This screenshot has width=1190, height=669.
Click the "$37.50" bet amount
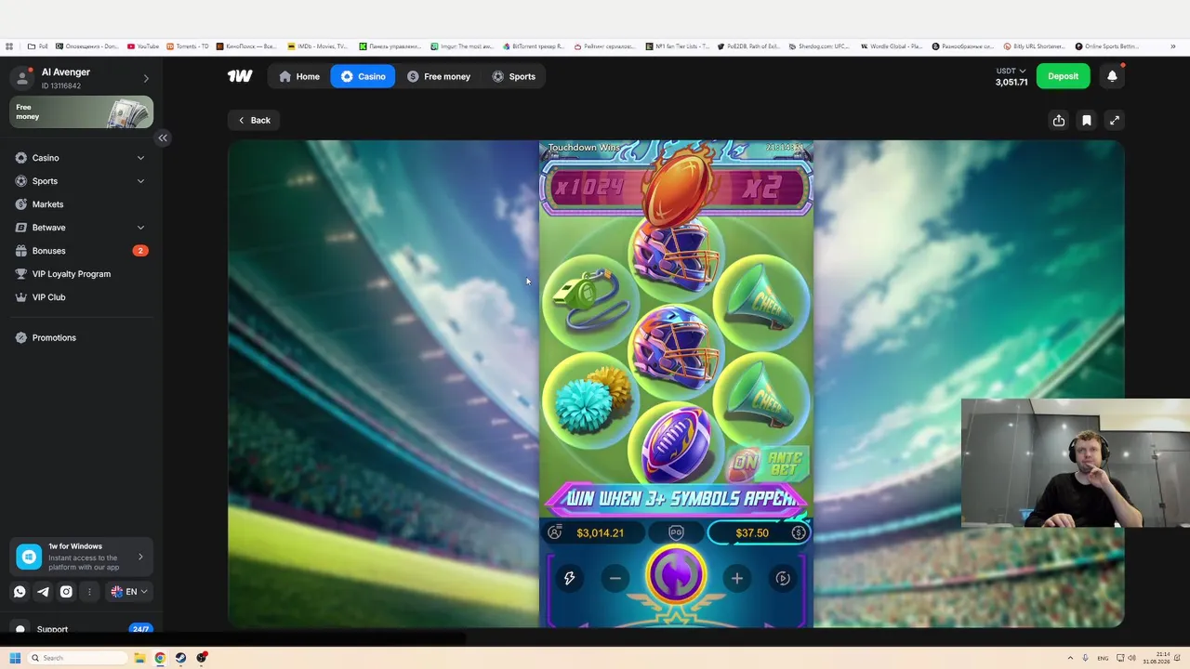[x=751, y=533]
